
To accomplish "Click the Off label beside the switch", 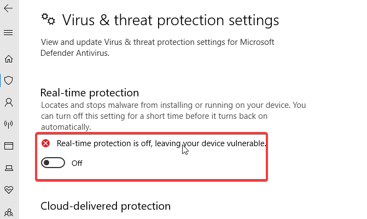I will pos(77,163).
